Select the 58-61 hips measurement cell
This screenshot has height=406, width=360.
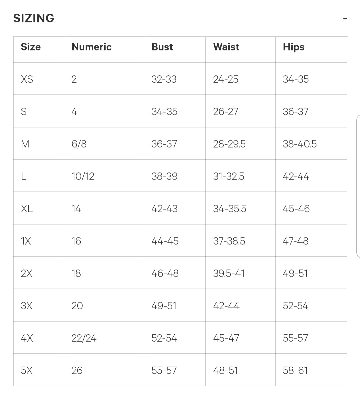pyautogui.click(x=295, y=371)
